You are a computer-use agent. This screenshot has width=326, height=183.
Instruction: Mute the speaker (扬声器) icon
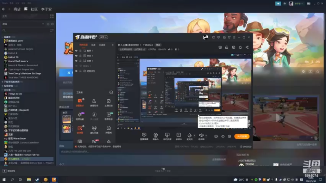click(x=201, y=135)
